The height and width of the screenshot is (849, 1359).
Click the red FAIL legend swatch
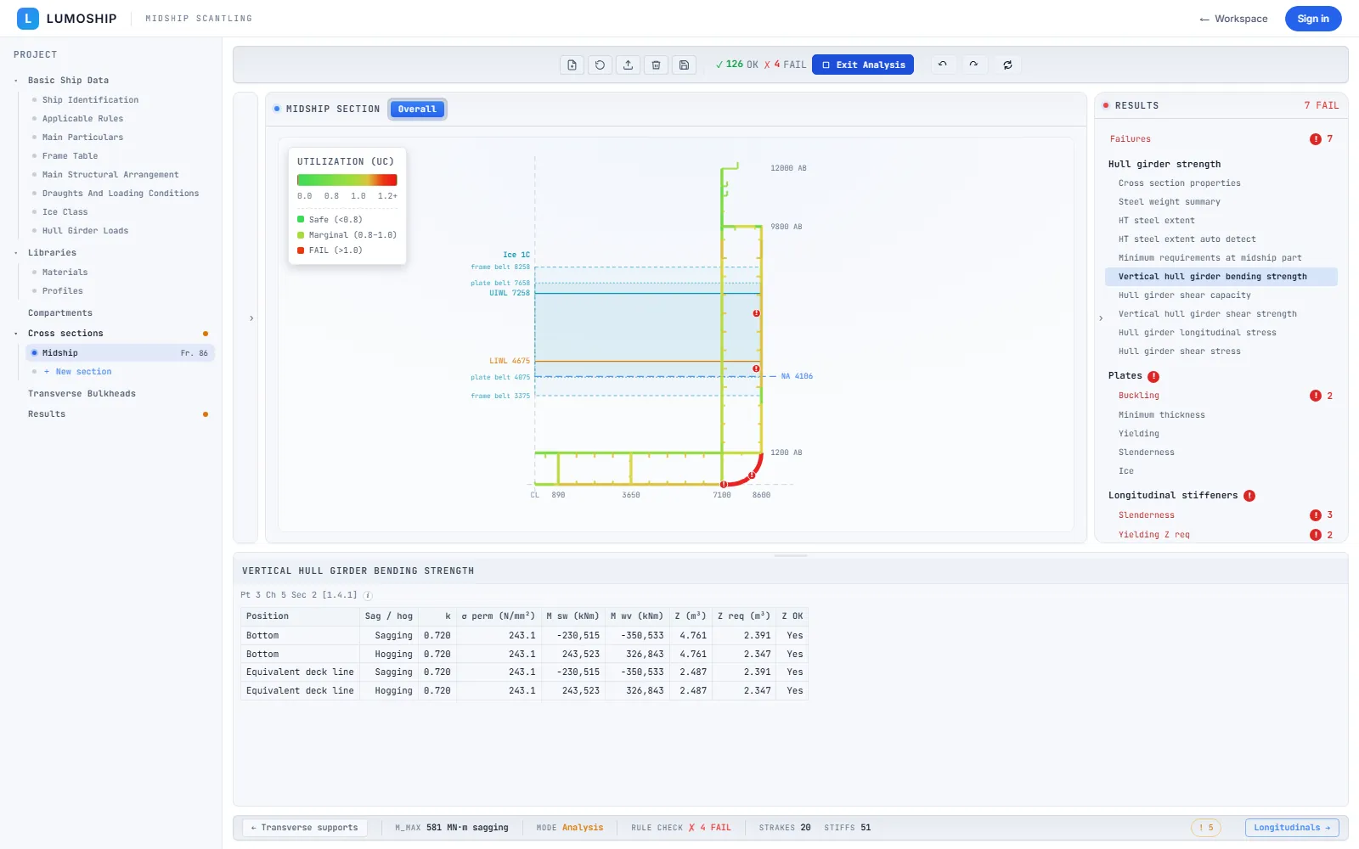tap(301, 250)
